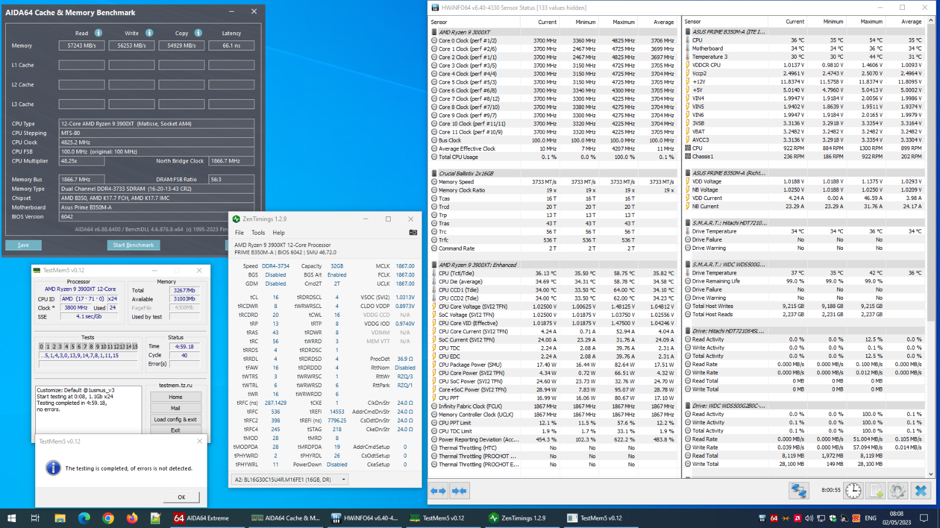This screenshot has height=528, width=940.
Task: Click the Memory Latency 66.1 ns field
Action: [231, 46]
